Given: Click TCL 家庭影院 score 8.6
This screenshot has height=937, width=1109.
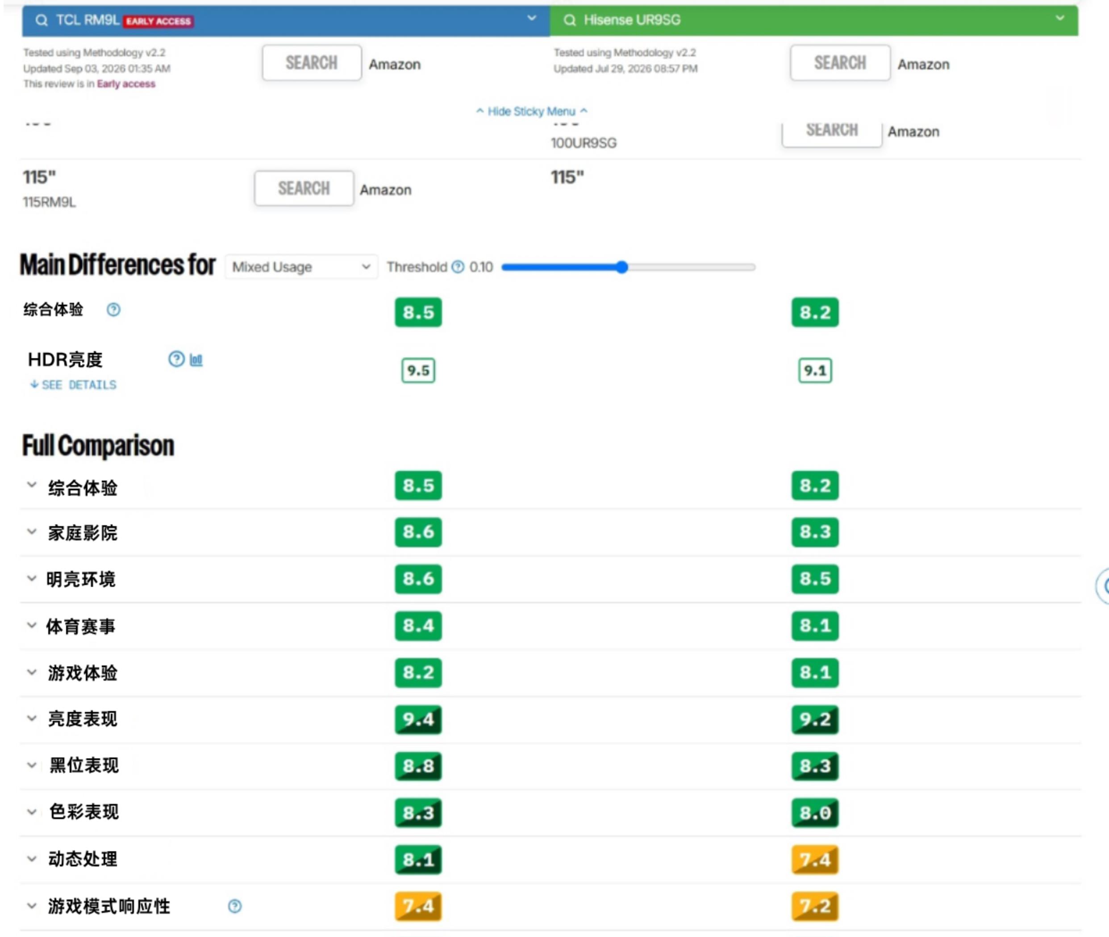Looking at the screenshot, I should (x=418, y=532).
